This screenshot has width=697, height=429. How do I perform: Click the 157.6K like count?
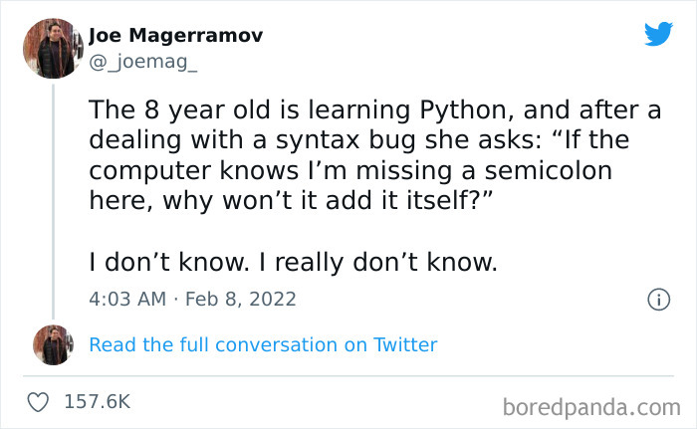(x=97, y=402)
